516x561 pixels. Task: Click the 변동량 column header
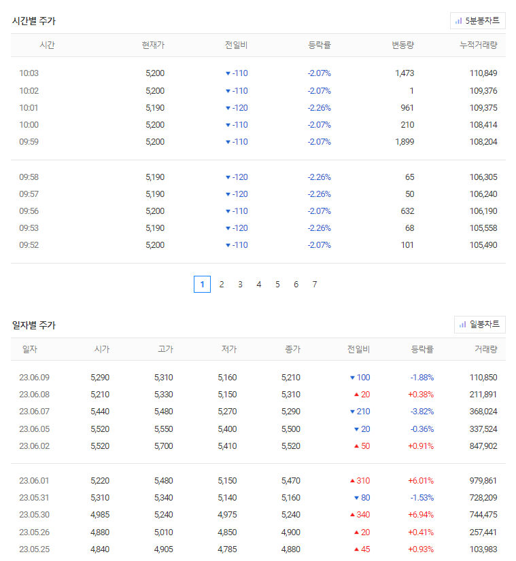[403, 45]
